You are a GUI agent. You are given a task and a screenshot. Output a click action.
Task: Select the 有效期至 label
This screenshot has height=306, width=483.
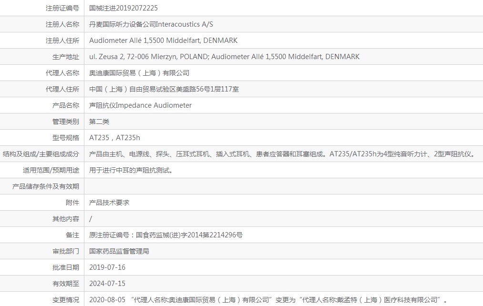(x=66, y=284)
